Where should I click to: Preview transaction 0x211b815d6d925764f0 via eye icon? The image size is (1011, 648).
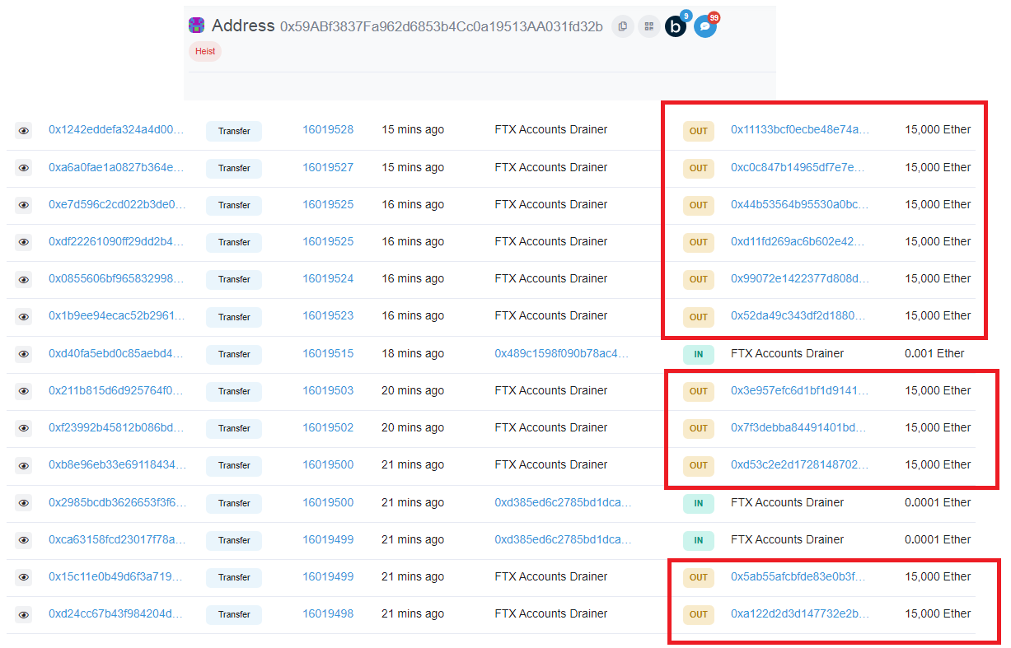point(24,391)
